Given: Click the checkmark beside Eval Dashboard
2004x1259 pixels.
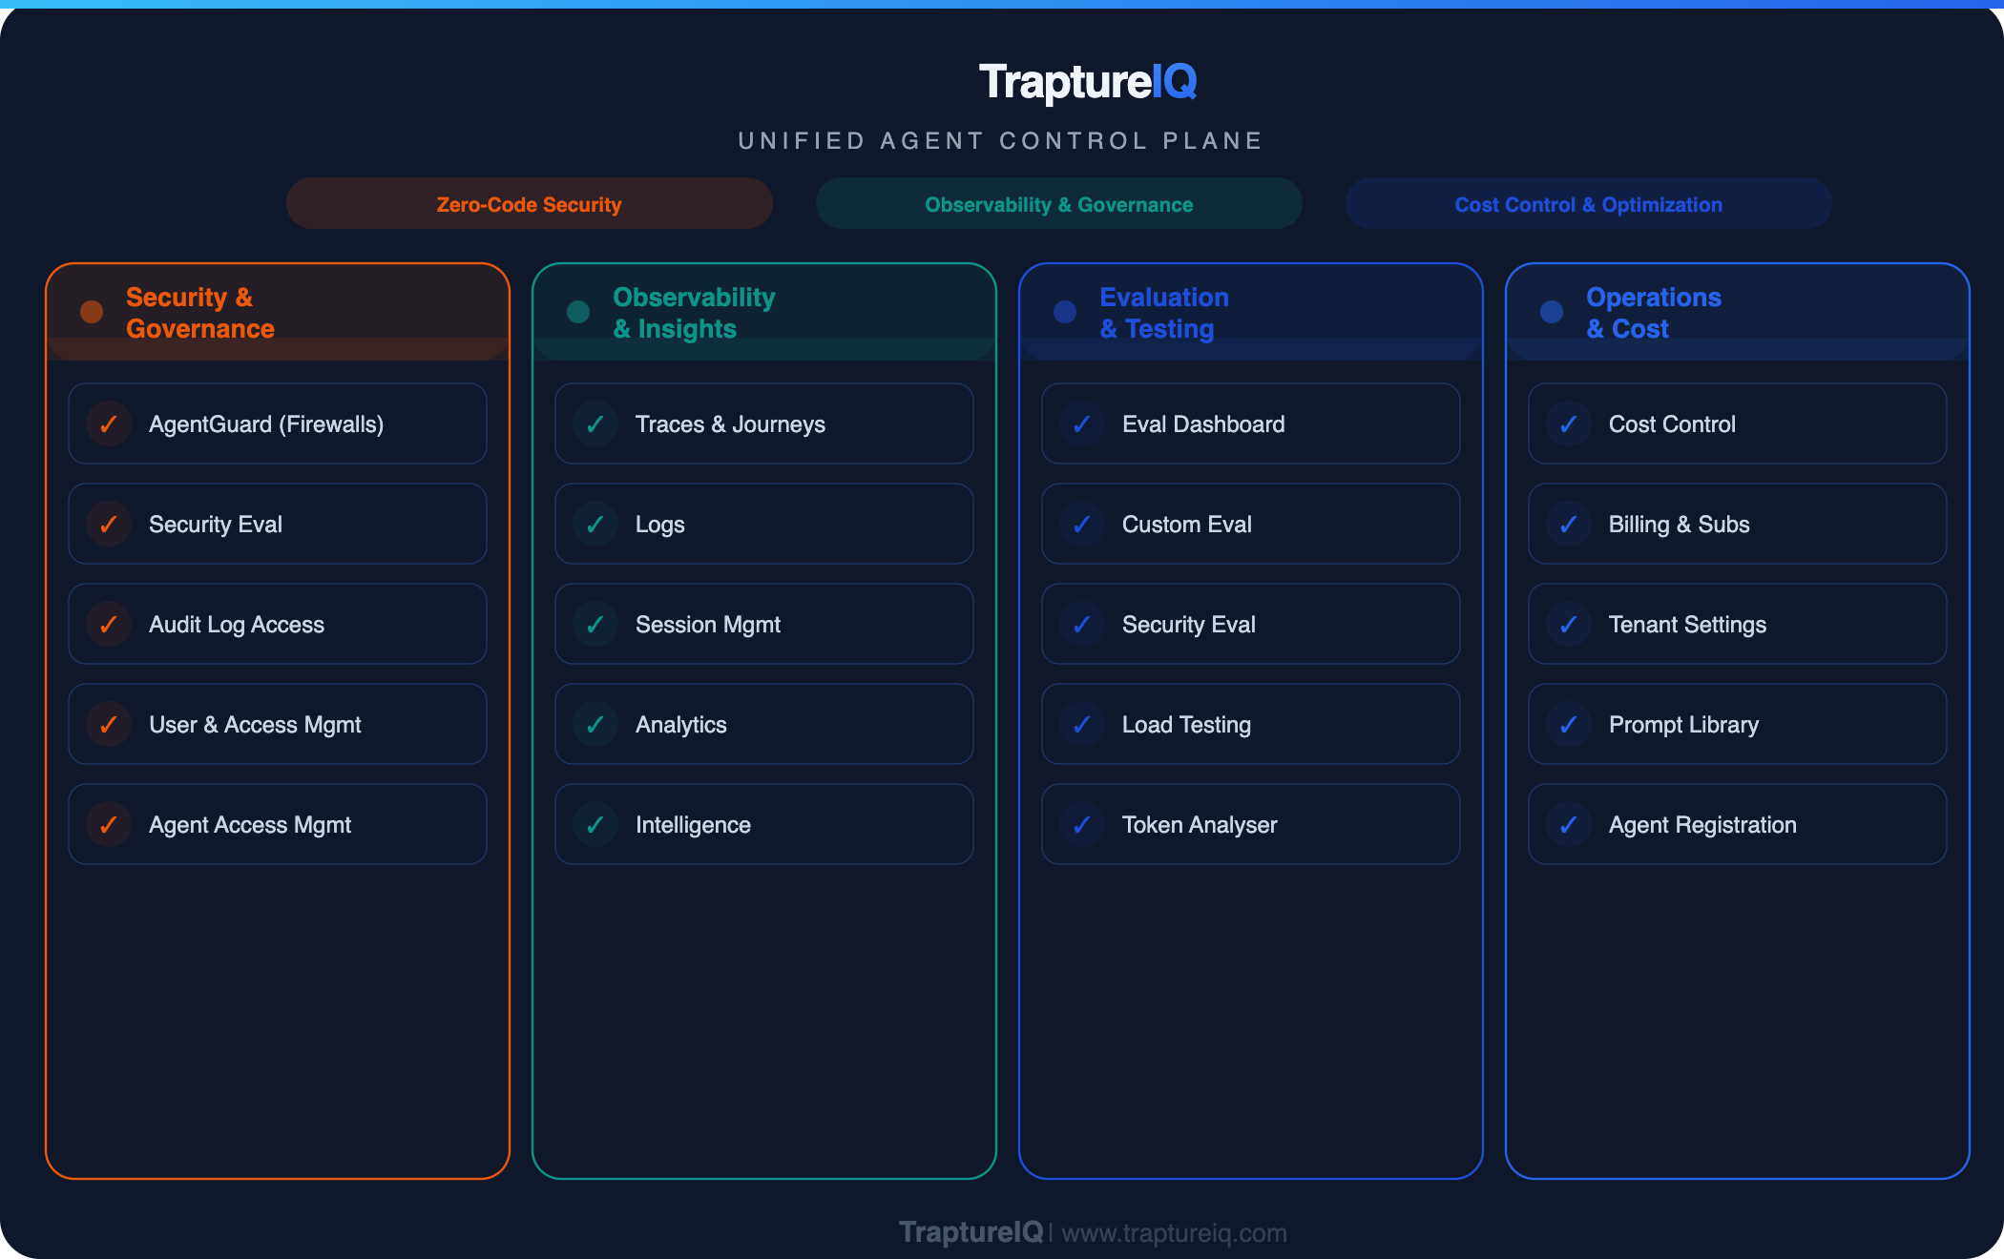Looking at the screenshot, I should pos(1082,424).
